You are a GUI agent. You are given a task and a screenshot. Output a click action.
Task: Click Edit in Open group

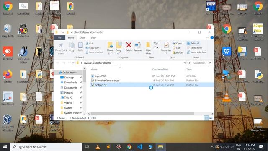(x=176, y=48)
